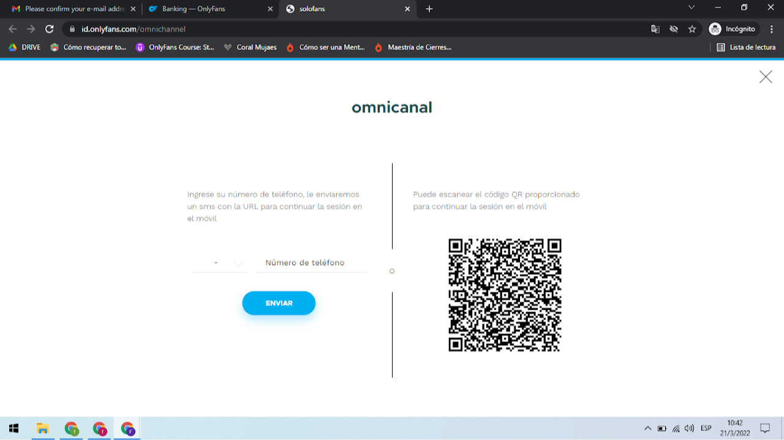Switch to the Banking — OnlyFans tab
The image size is (784, 440).
(210, 9)
